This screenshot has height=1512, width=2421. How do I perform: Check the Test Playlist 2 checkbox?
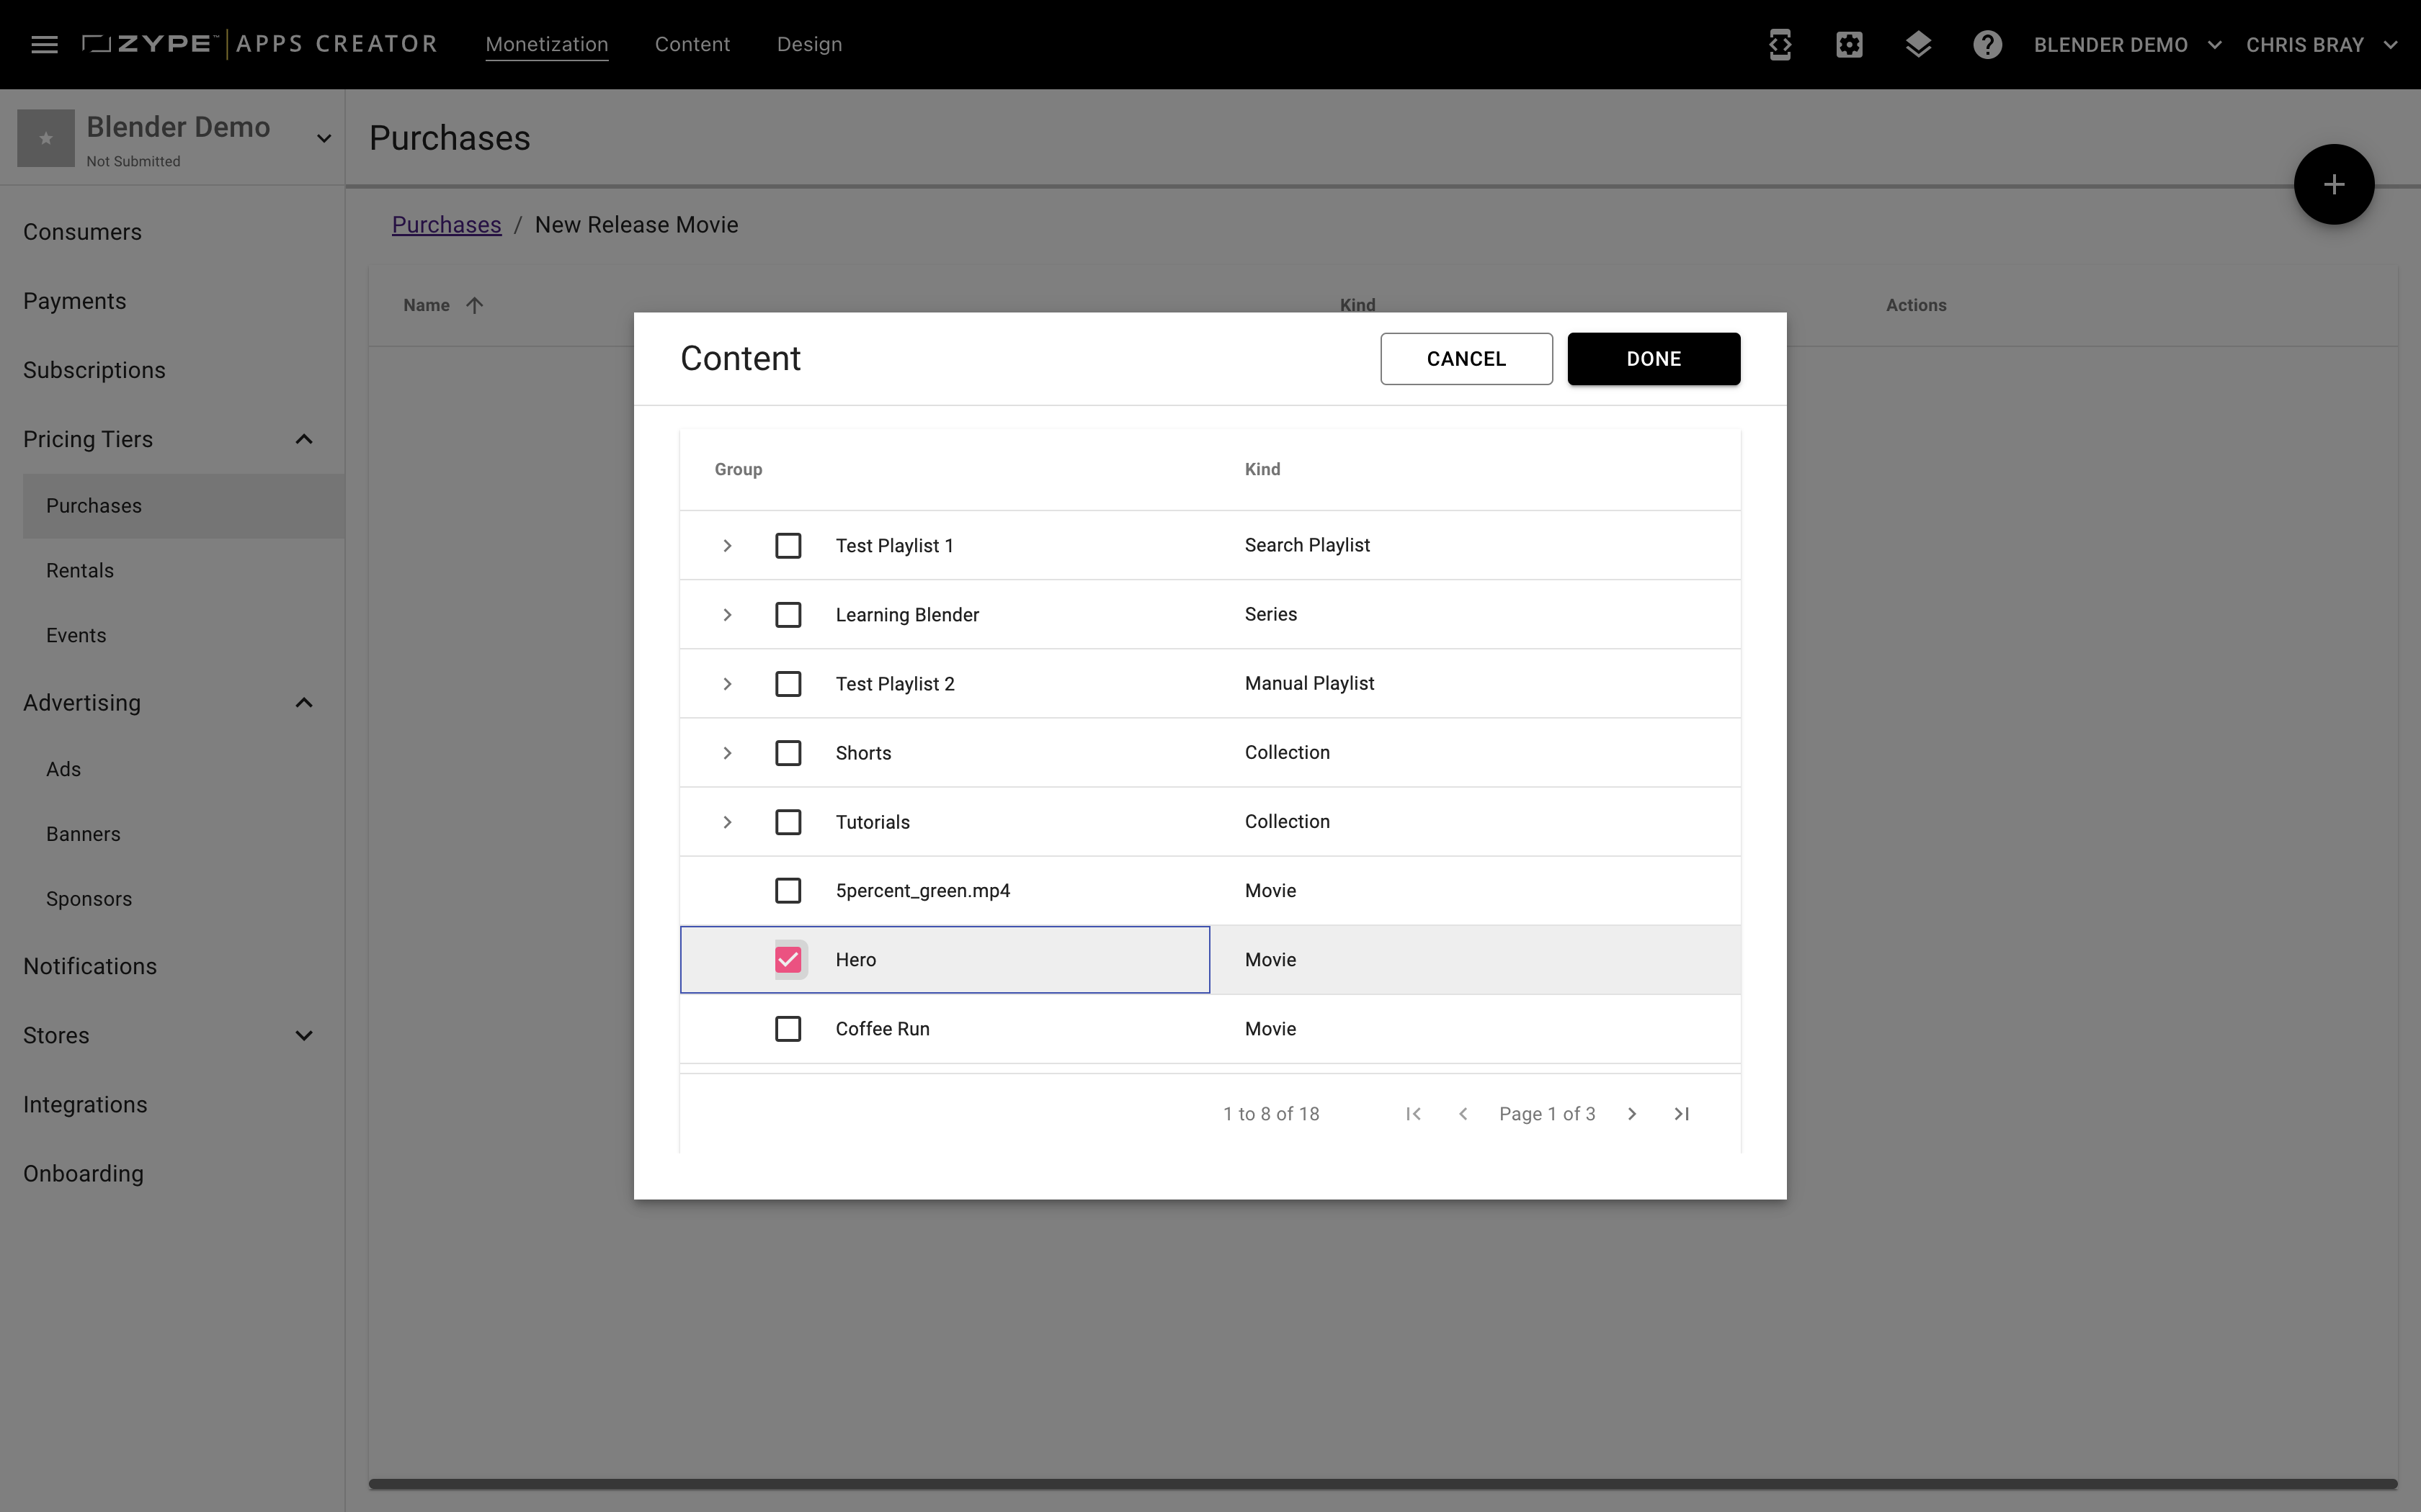[788, 683]
